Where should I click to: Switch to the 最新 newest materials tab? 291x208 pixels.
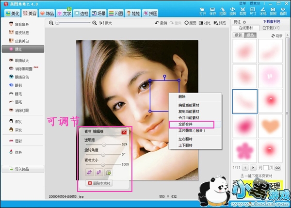tap(239, 35)
